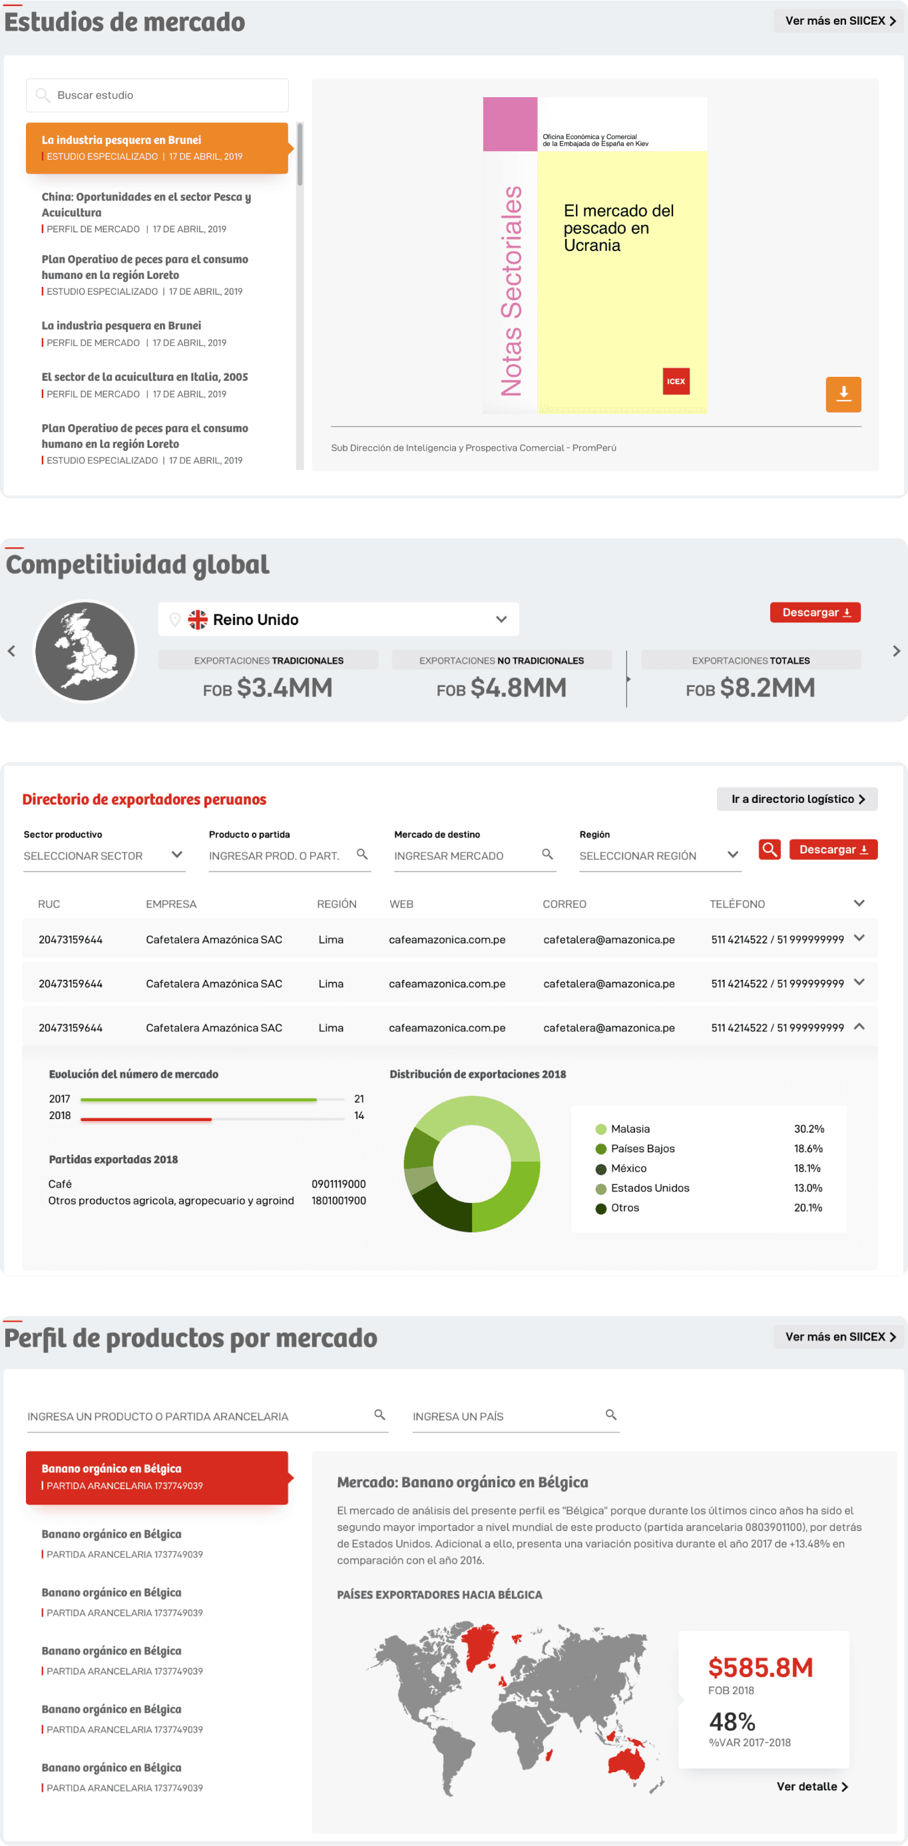Click Descargar in Competitividad global
The image size is (908, 1846).
tap(815, 612)
